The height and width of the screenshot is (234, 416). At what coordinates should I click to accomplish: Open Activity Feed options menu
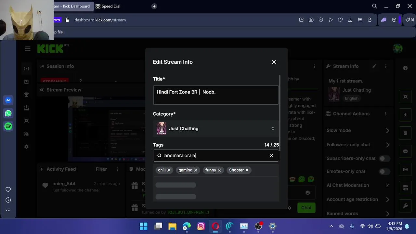(117, 169)
